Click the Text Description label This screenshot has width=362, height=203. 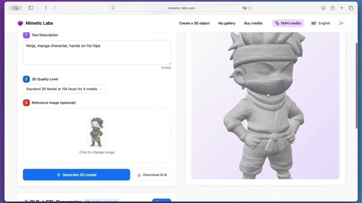(45, 35)
